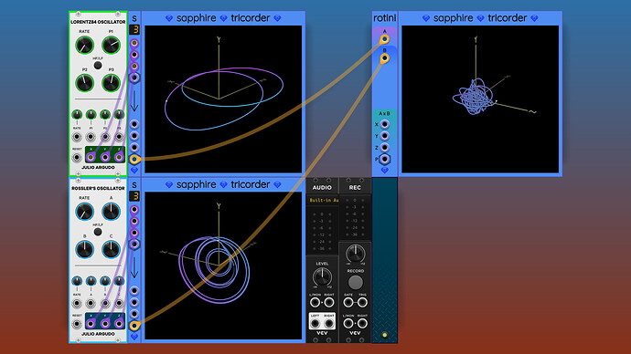Viewport: 631px width, 354px height.
Task: Click Rotini polyphonic P output jack
Action: (384, 160)
